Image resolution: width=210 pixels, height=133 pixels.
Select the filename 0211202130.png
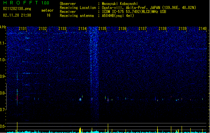click(17, 9)
